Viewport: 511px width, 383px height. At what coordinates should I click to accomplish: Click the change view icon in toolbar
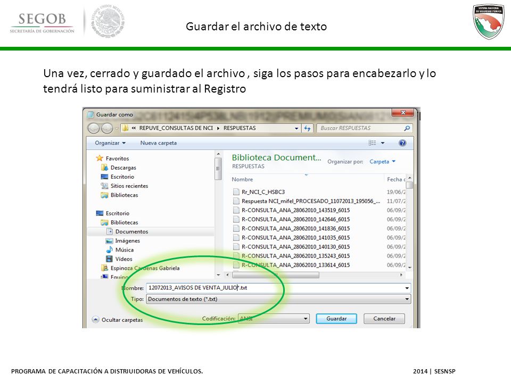(372, 143)
